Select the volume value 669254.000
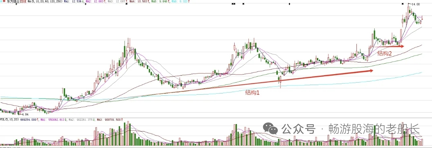 pos(30,119)
